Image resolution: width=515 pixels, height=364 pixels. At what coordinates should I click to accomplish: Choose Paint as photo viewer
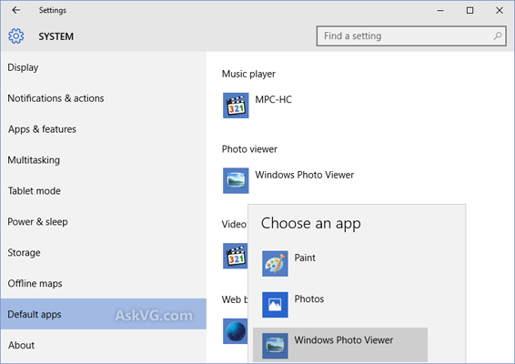(x=340, y=264)
